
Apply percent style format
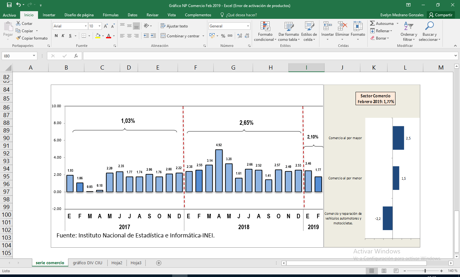click(223, 36)
